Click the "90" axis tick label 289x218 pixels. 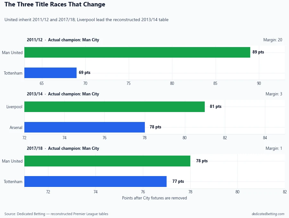point(259,84)
